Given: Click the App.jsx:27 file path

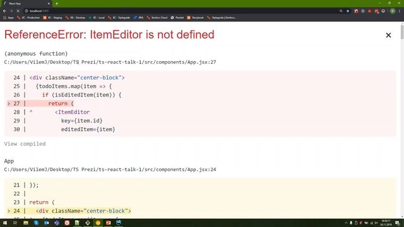Looking at the screenshot, I should coord(110,62).
